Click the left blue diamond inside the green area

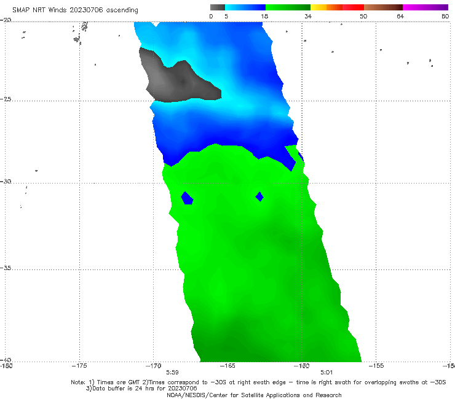coord(187,198)
